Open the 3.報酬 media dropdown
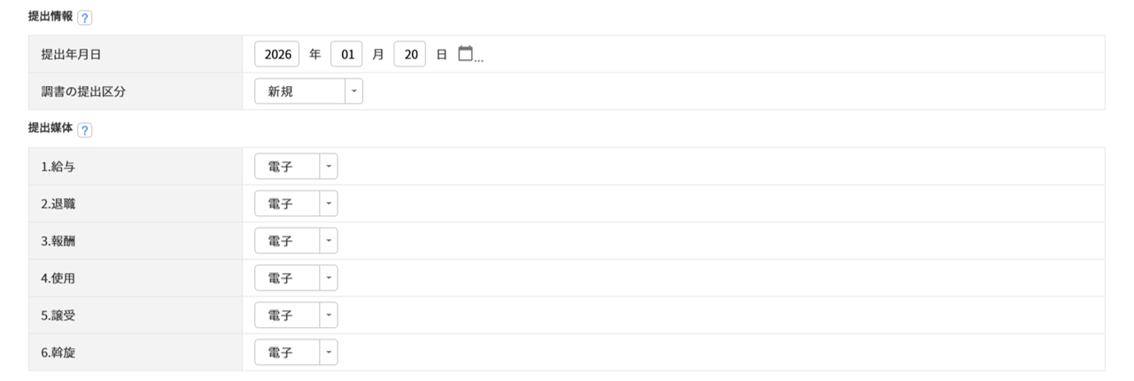 tap(329, 241)
